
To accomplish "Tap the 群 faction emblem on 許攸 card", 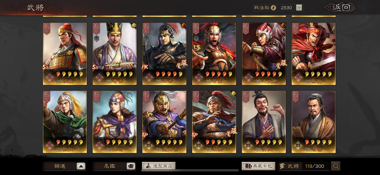I will click(249, 146).
